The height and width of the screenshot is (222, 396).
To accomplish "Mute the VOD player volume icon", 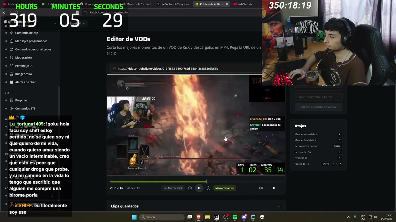I will [261, 188].
